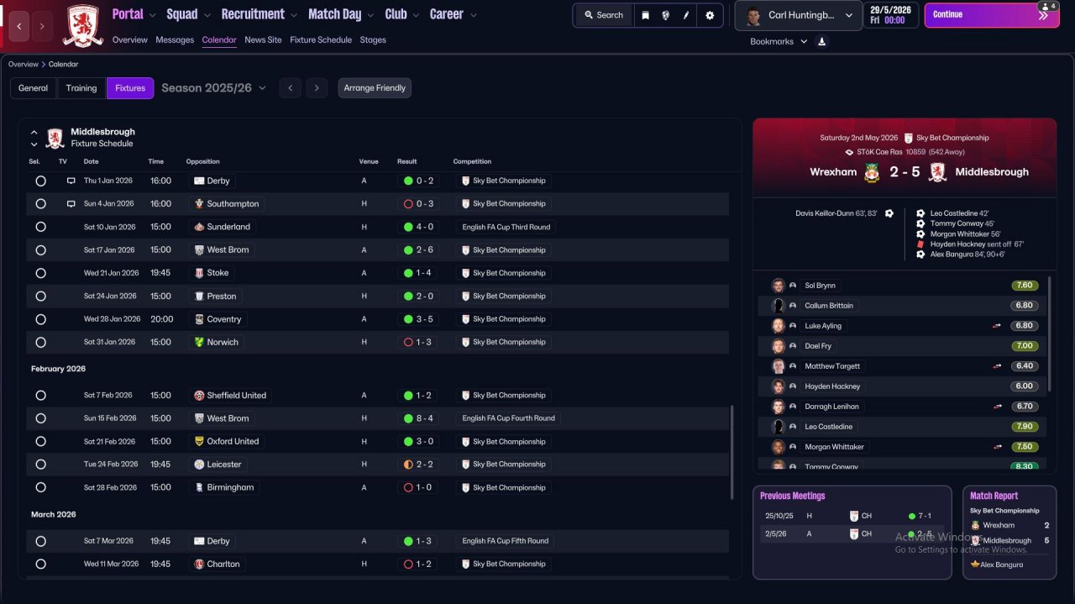Click the STōK Cae Ras stadium icon
This screenshot has height=604, width=1075.
(x=849, y=152)
